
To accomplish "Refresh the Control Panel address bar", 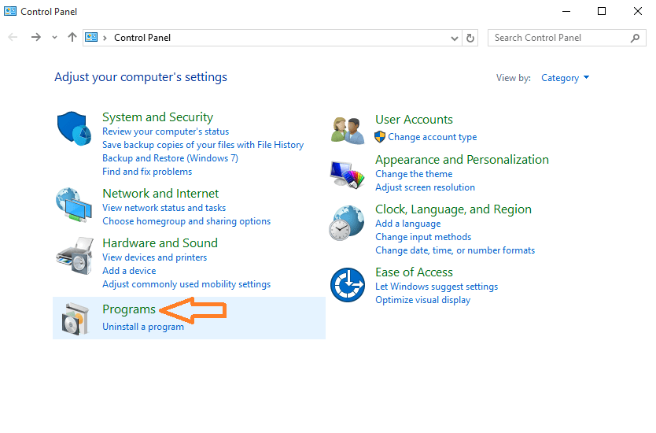I will (470, 38).
